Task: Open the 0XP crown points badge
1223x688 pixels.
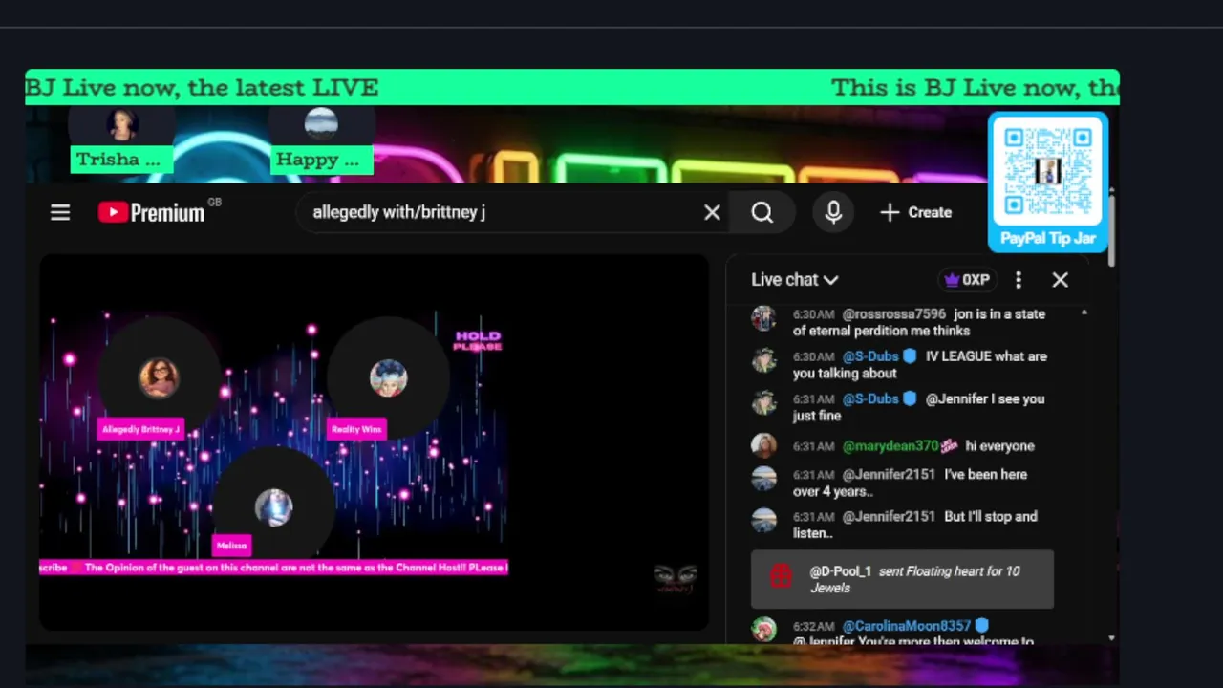Action: point(966,280)
